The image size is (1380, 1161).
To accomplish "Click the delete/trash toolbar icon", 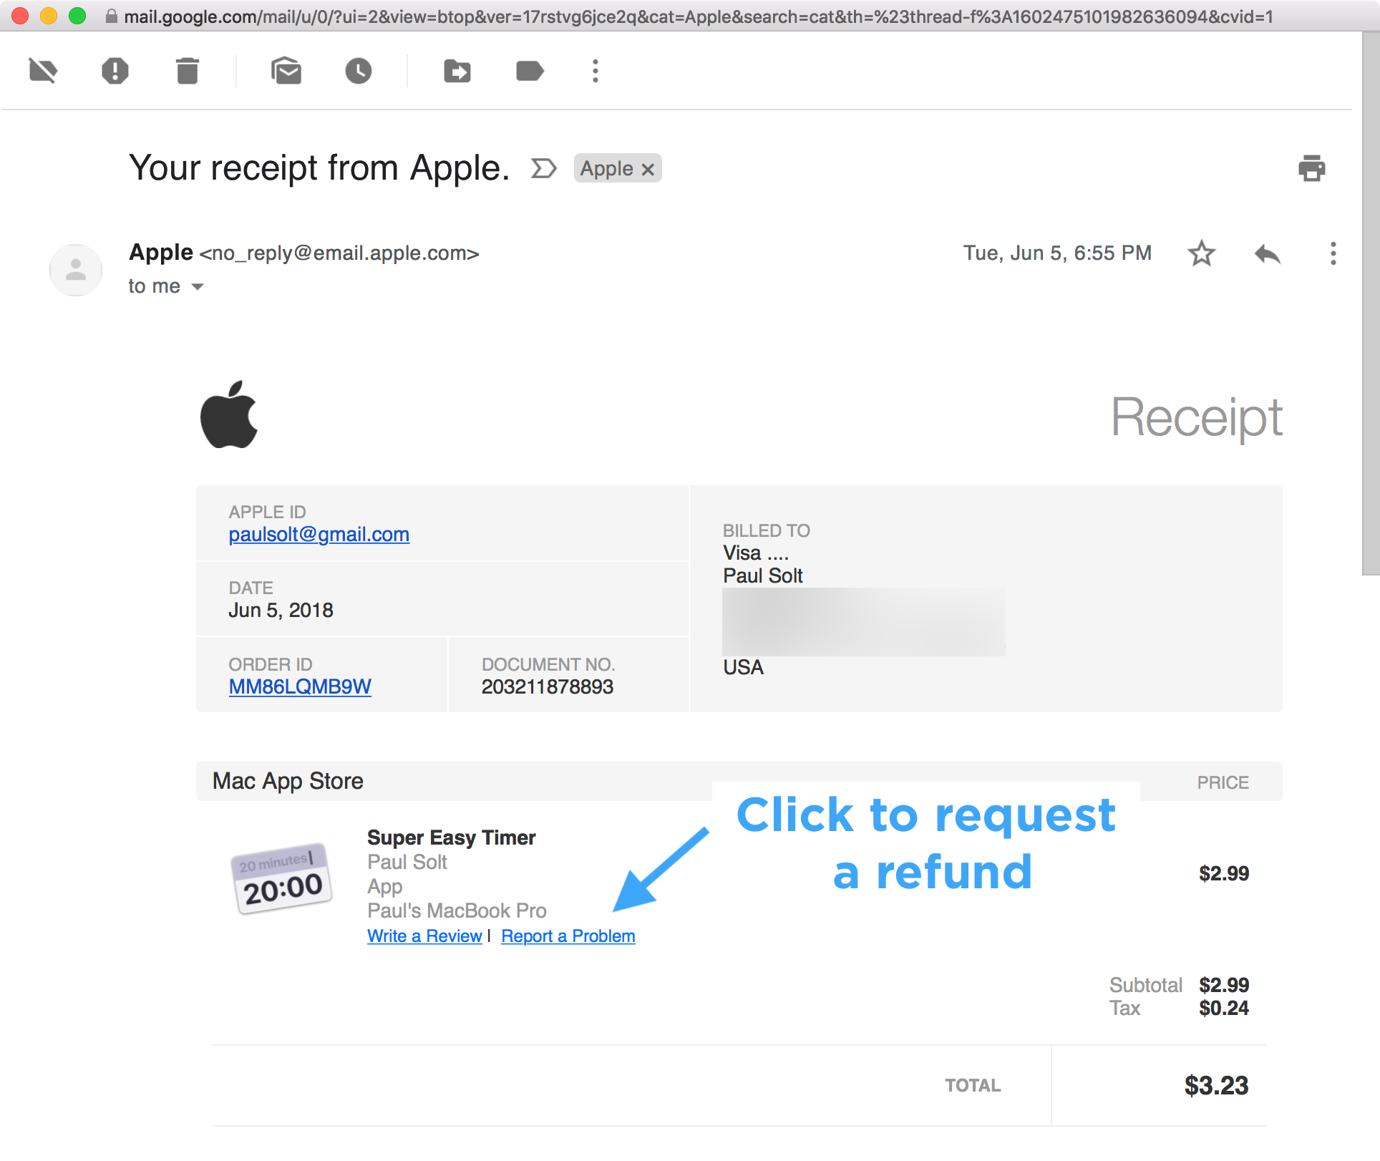I will [x=187, y=70].
